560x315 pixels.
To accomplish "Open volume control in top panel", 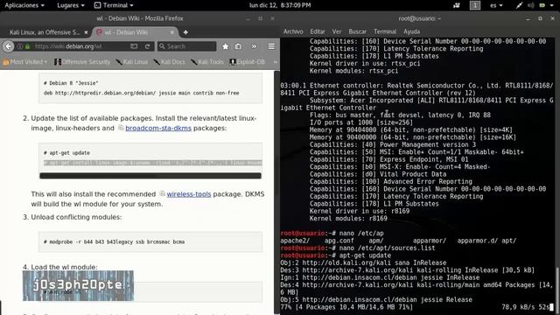I will [531, 5].
